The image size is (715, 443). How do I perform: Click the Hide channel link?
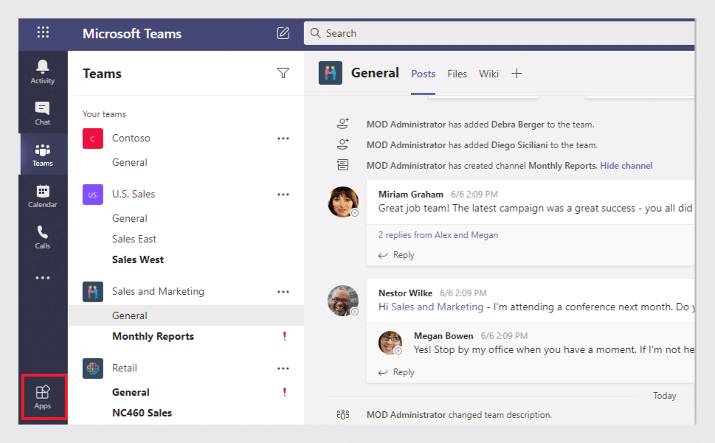click(x=626, y=166)
